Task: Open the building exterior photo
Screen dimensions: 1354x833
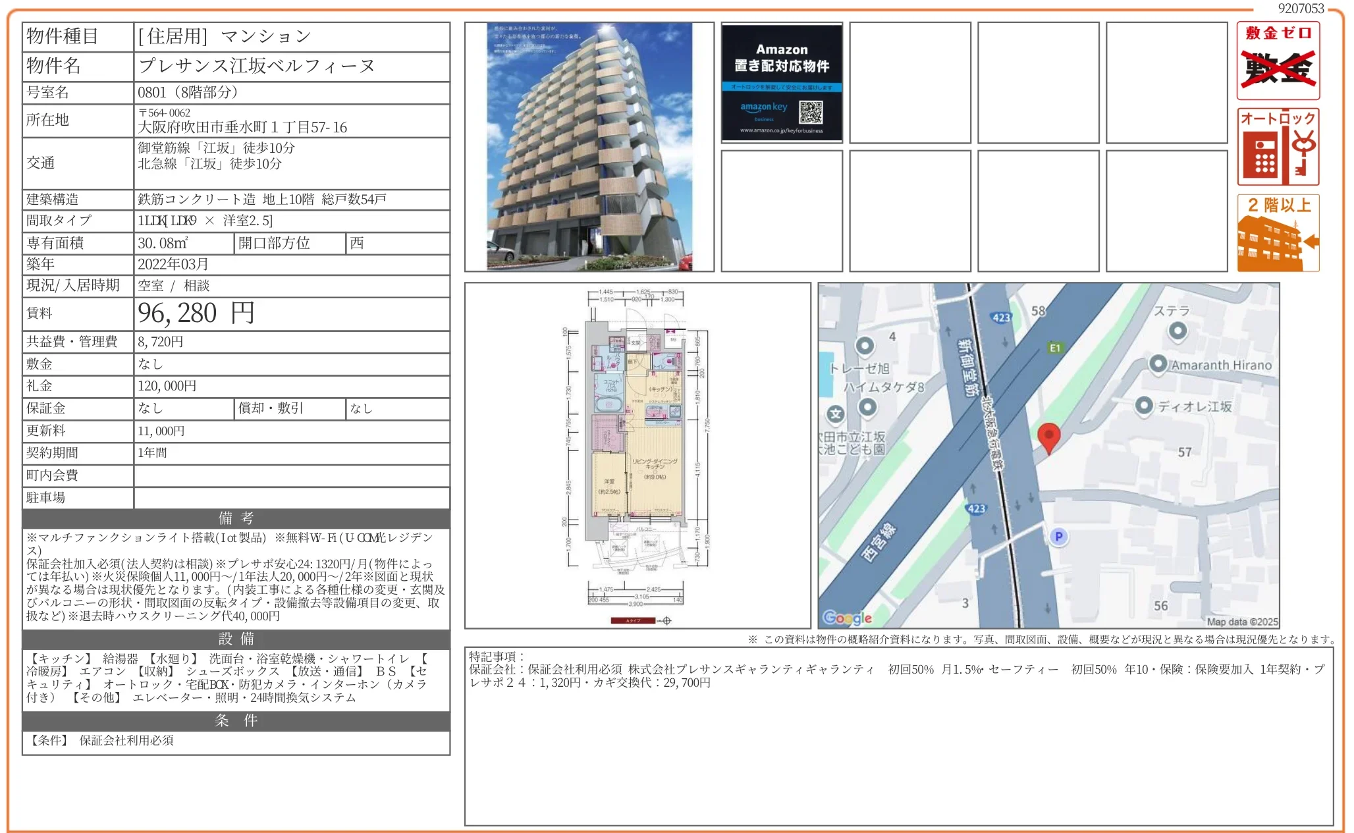Action: [x=589, y=147]
